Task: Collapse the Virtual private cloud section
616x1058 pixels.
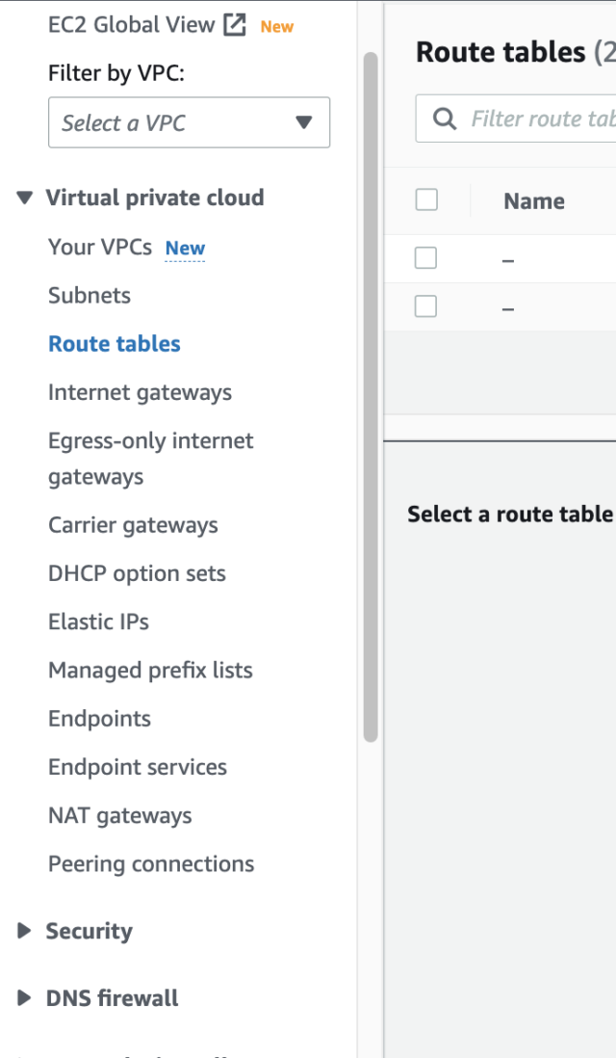Action: [23, 198]
